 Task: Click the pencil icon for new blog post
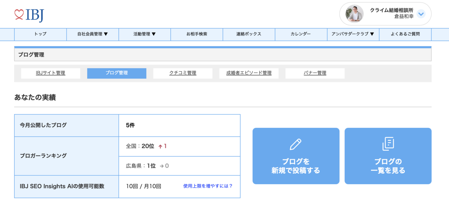pos(296,144)
